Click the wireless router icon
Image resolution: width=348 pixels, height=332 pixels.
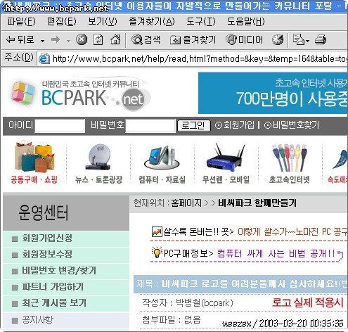(x=226, y=158)
